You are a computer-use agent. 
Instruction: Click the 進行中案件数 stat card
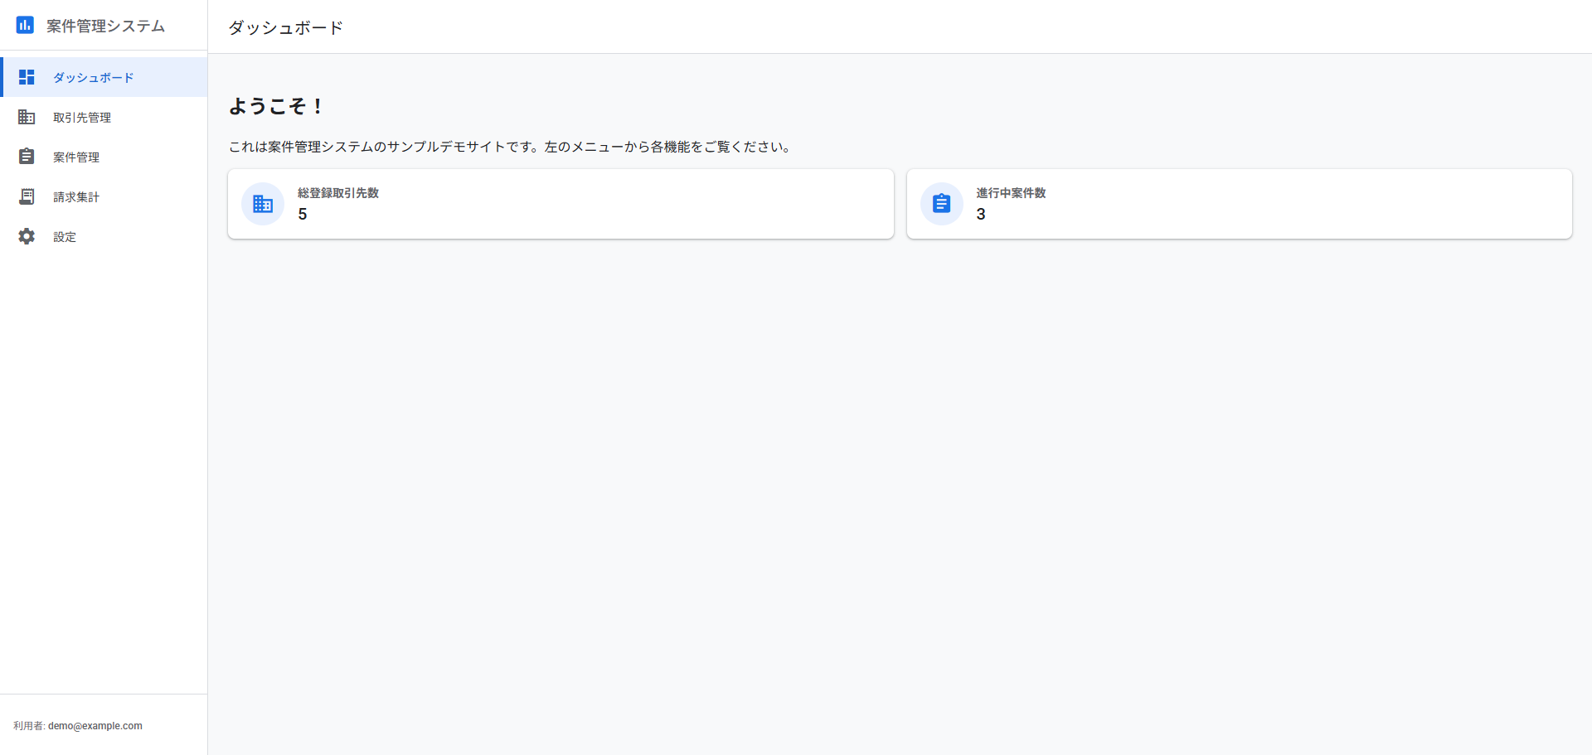[1239, 203]
